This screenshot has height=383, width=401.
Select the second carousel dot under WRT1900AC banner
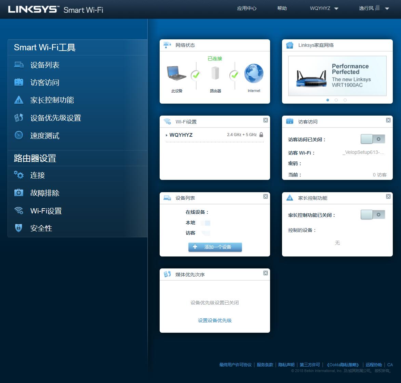[x=336, y=100]
